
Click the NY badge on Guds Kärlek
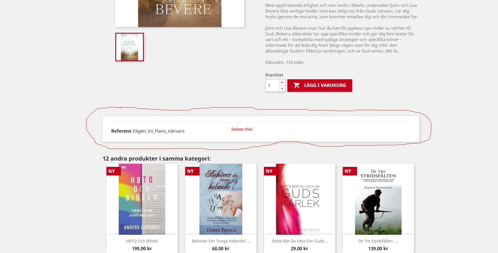pos(271,171)
